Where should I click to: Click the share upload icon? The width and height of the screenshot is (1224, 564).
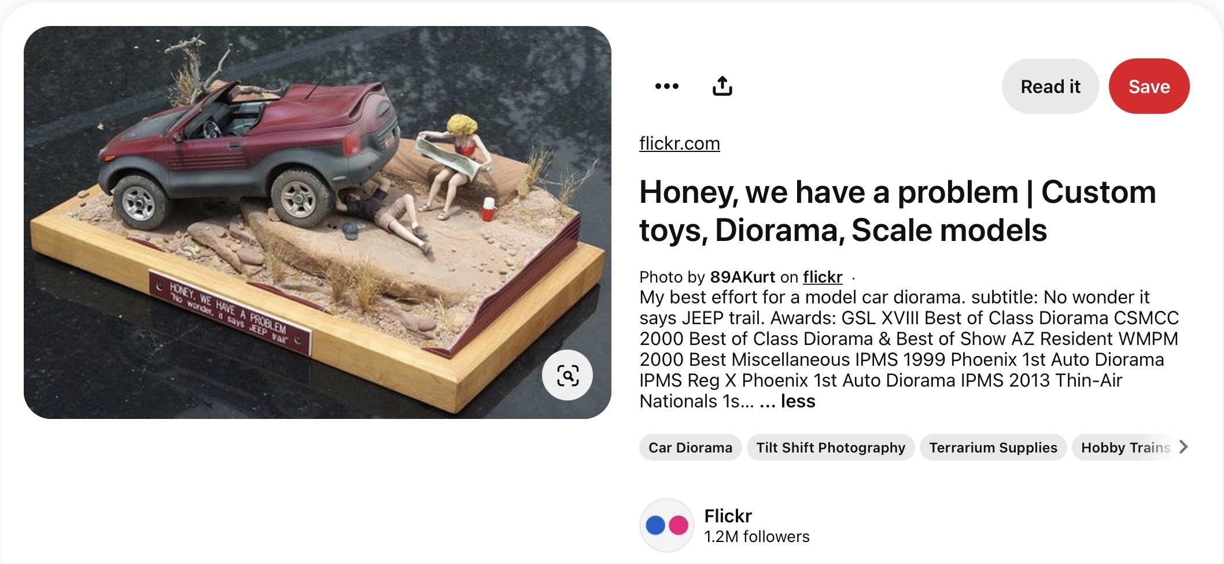(722, 86)
